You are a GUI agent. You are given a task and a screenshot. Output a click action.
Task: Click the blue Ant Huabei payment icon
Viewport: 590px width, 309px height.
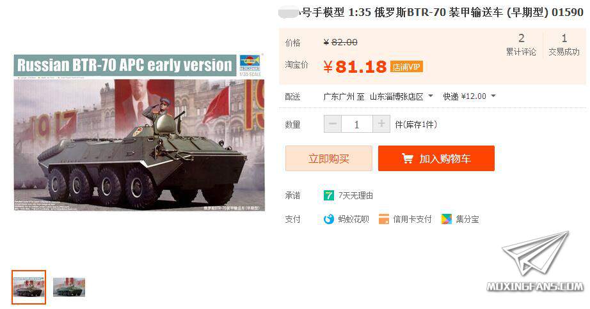click(x=329, y=219)
